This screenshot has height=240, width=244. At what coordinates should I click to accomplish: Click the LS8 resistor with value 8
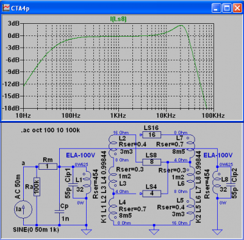click(x=152, y=162)
